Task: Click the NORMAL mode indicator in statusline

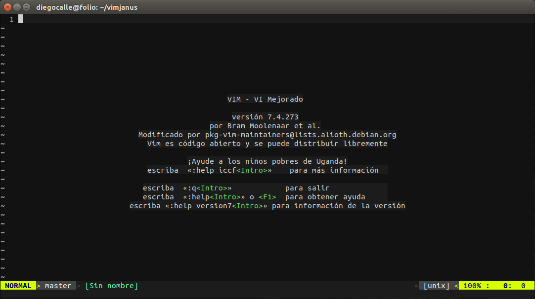Action: click(x=18, y=285)
